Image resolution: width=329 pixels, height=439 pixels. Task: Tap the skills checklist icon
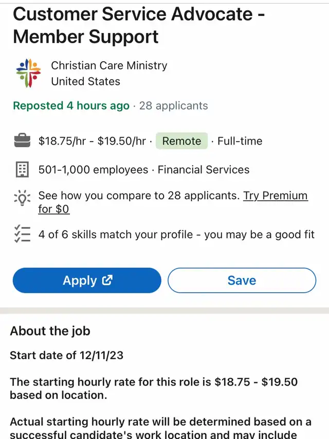tap(22, 234)
